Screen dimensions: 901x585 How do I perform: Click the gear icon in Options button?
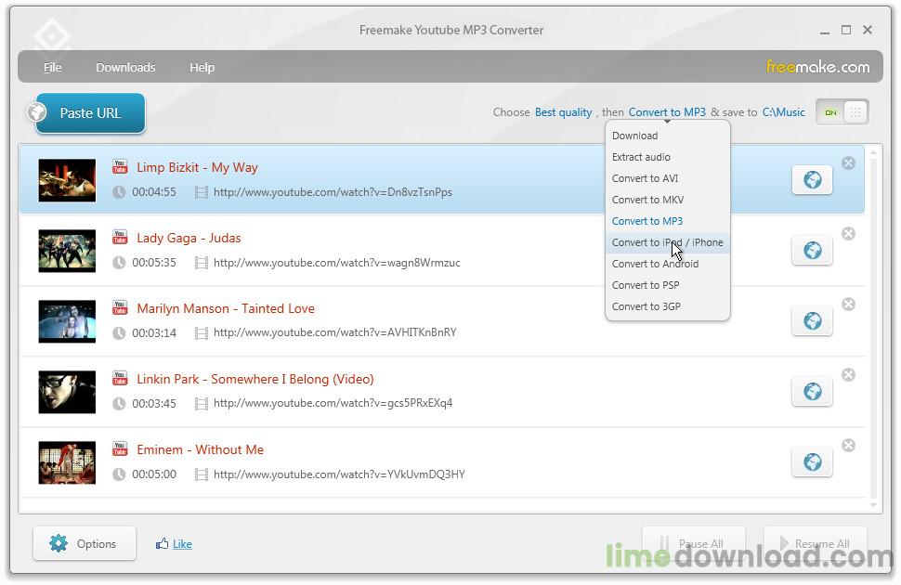(58, 543)
